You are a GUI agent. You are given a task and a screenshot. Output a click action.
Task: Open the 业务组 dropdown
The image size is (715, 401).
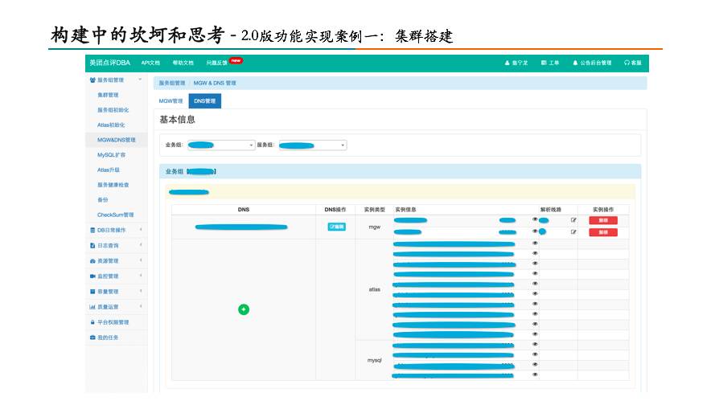[x=220, y=145]
